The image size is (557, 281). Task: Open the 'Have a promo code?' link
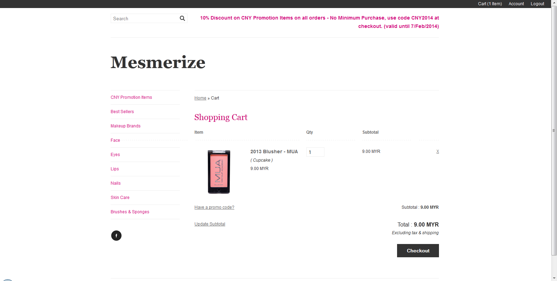point(214,207)
